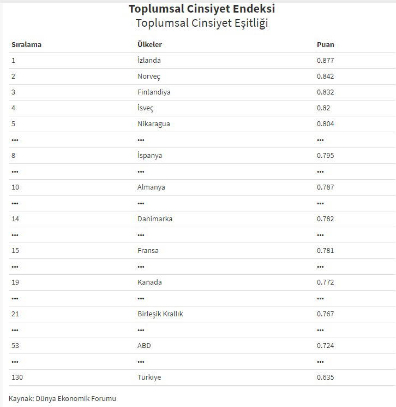Click the Kaynak: Dünya Ekonomik Forumu text

point(62,398)
